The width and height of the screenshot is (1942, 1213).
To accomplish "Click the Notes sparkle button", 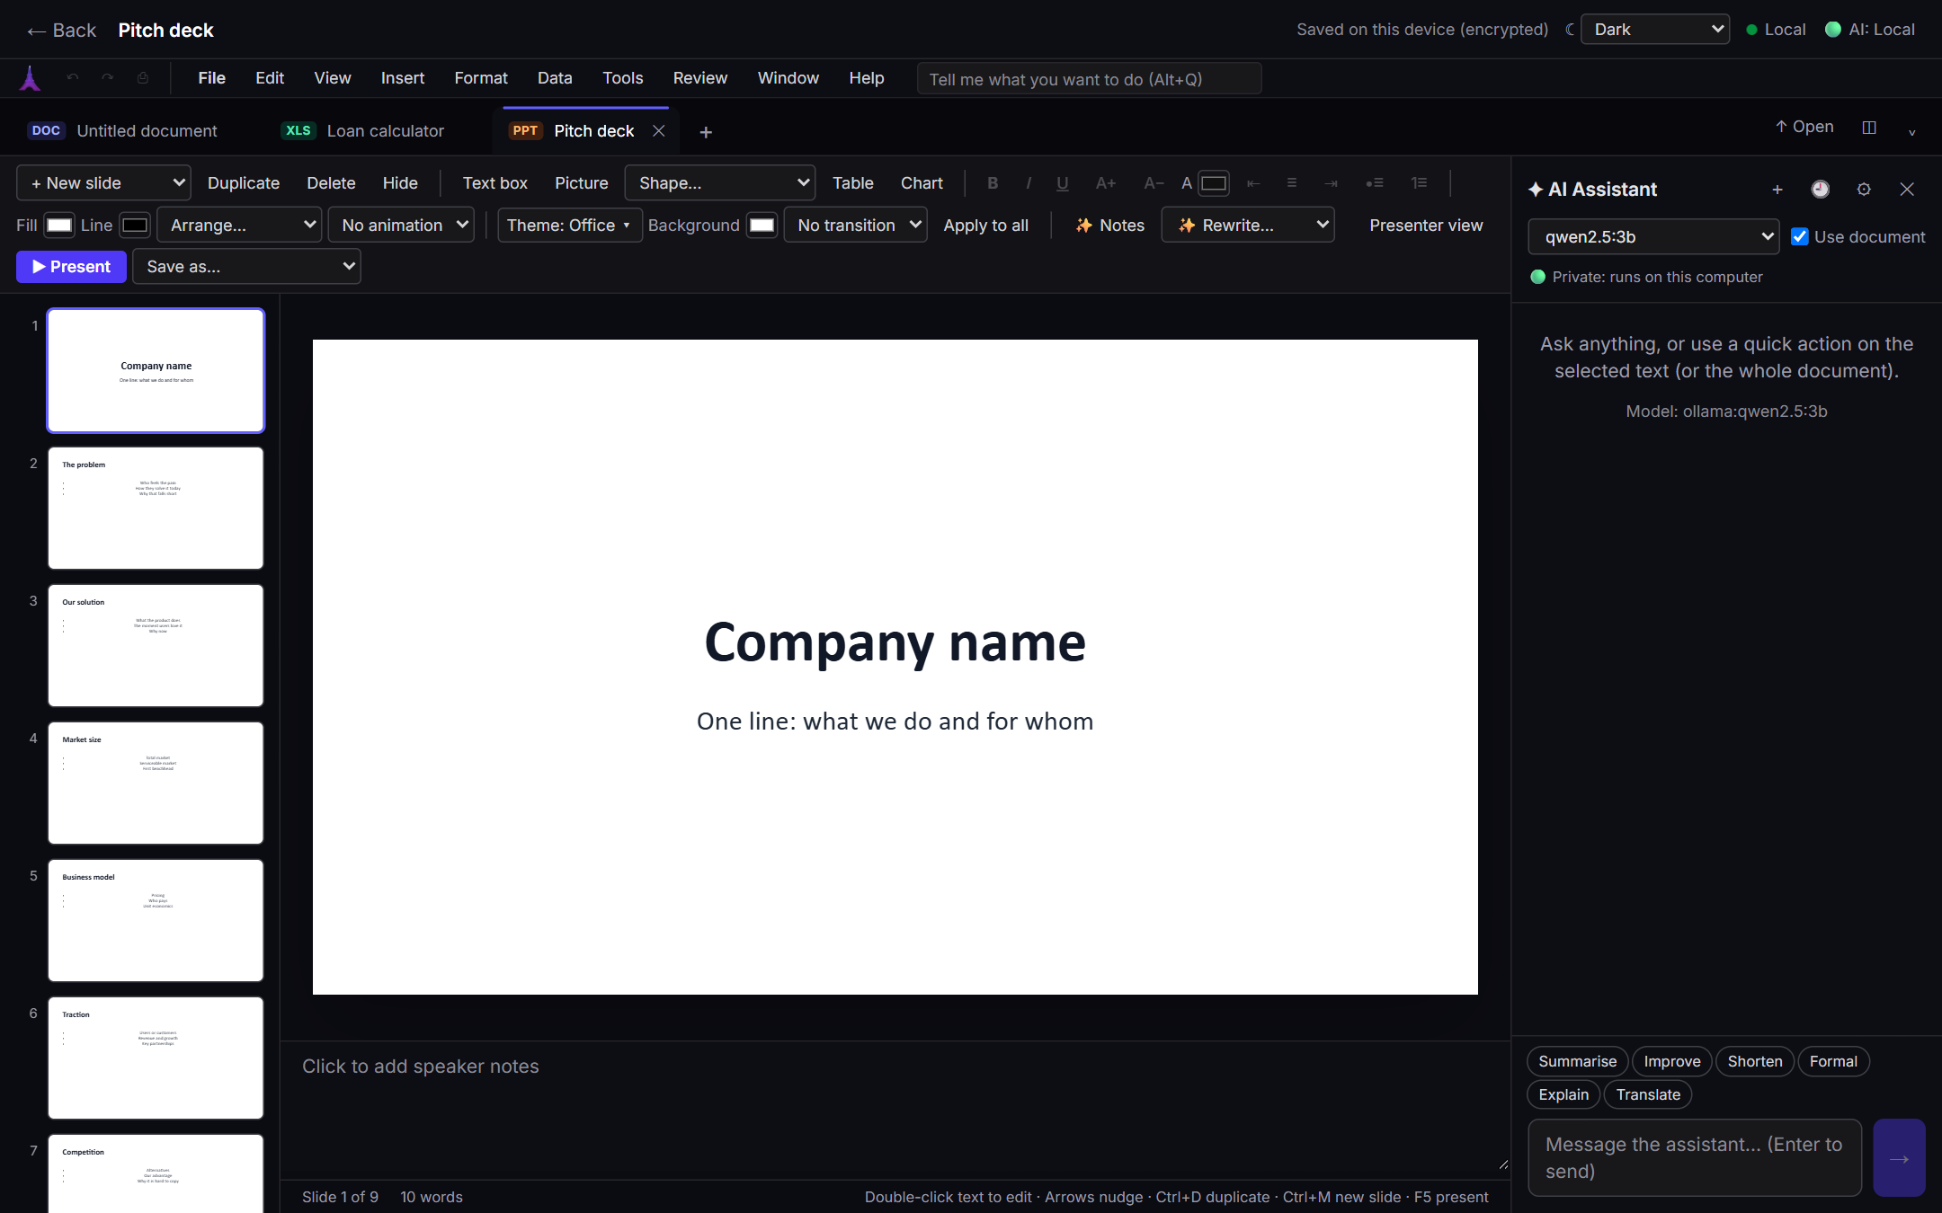I will (x=1109, y=226).
